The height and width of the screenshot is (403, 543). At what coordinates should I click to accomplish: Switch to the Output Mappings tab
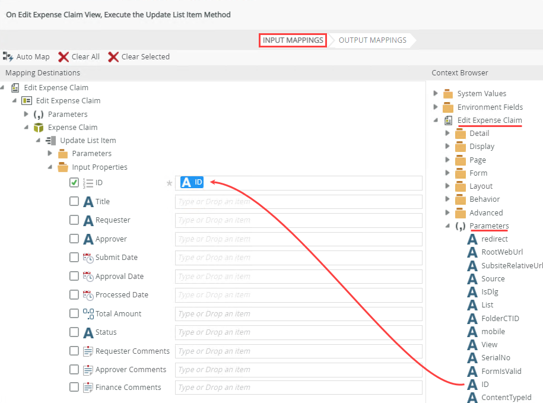(372, 40)
